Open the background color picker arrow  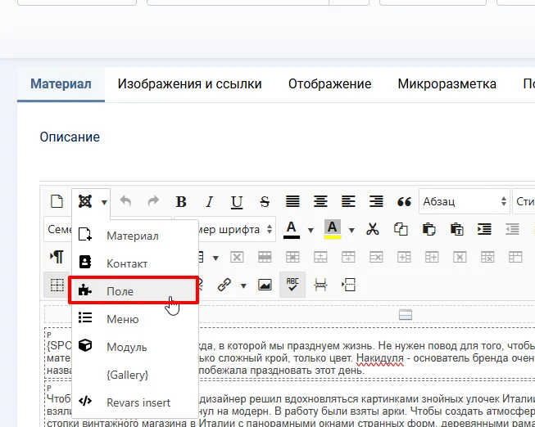tap(351, 231)
